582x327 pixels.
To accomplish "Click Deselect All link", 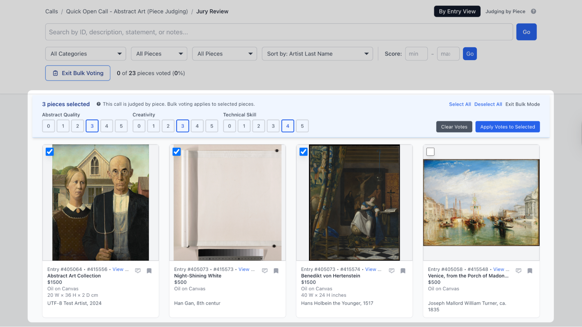I will pos(488,104).
